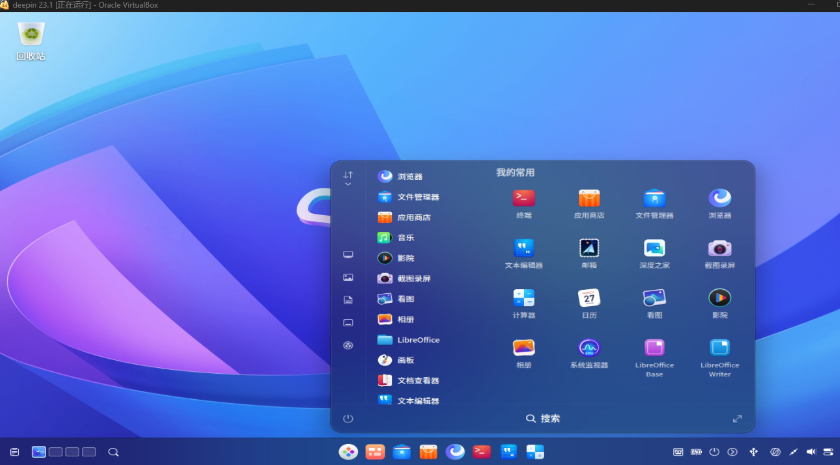Open the documents shortcut in launcher sidebar

[x=348, y=300]
